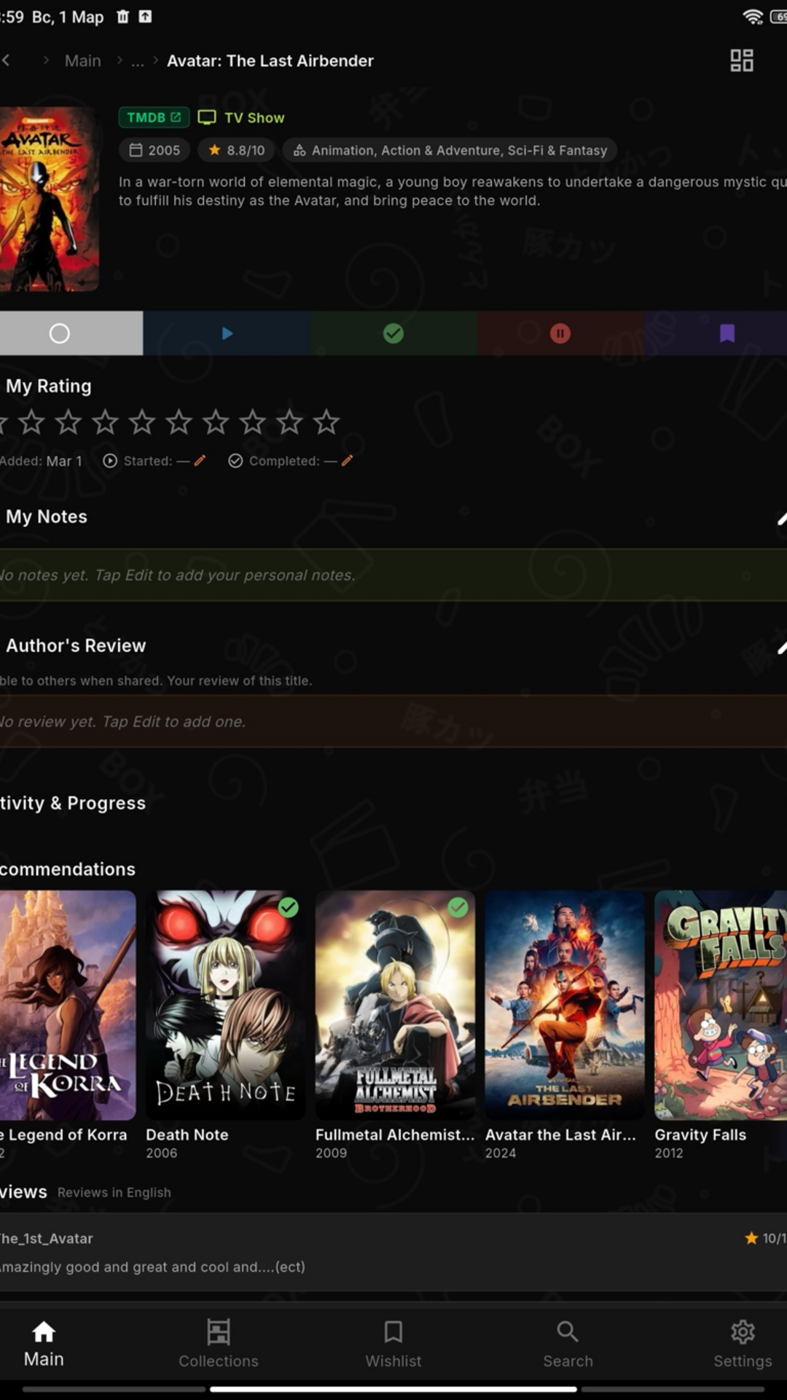
Task: Mark show as completed with green check
Action: pyautogui.click(x=393, y=333)
